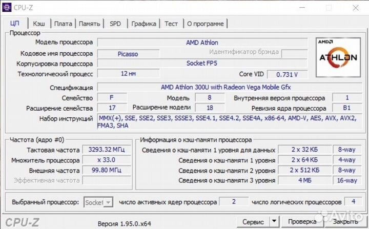Click the Picasso code name value
The width and height of the screenshot is (369, 229).
[128, 54]
